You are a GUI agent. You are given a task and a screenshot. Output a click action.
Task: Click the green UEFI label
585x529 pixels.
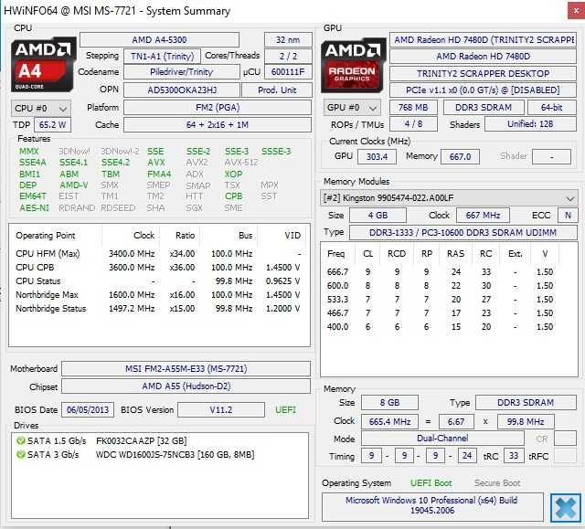(285, 410)
